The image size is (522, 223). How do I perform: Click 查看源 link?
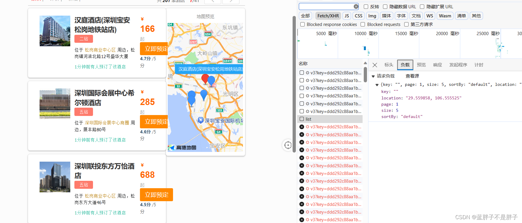[412, 76]
